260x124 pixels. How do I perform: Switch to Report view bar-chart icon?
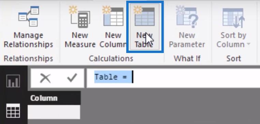pyautogui.click(x=13, y=81)
